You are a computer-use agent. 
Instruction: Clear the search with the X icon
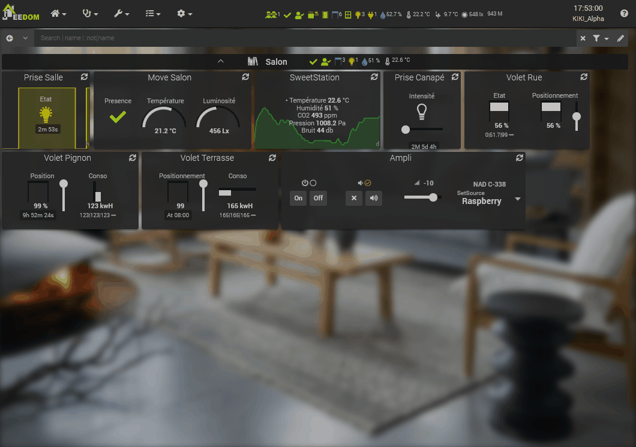[583, 38]
